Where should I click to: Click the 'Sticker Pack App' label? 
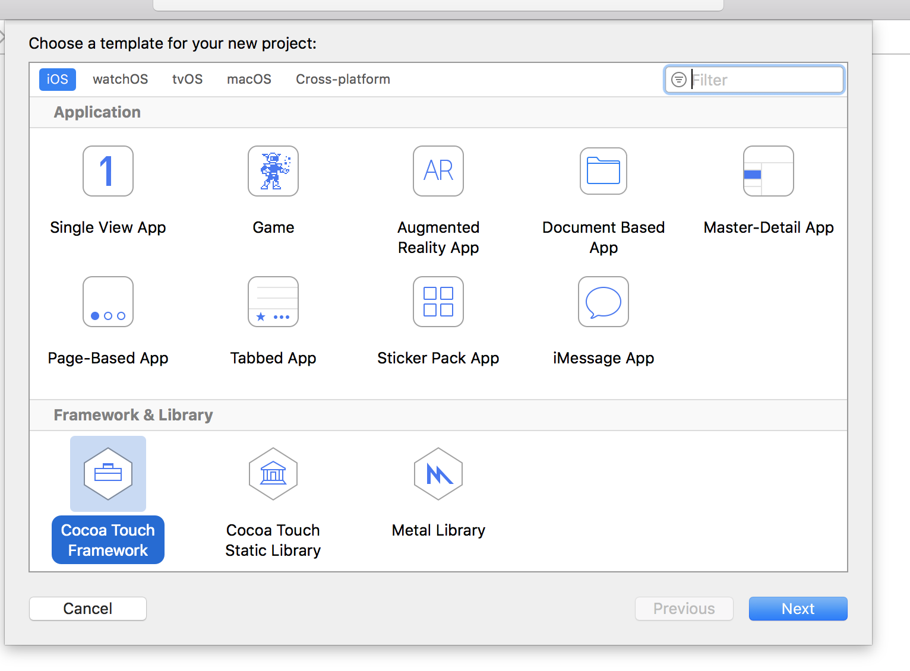click(x=438, y=358)
